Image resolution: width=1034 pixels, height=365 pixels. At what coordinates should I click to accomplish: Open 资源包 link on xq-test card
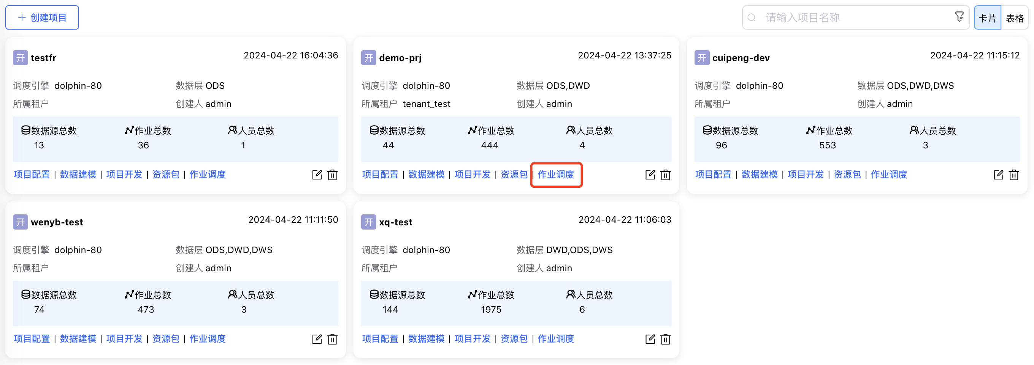point(514,339)
